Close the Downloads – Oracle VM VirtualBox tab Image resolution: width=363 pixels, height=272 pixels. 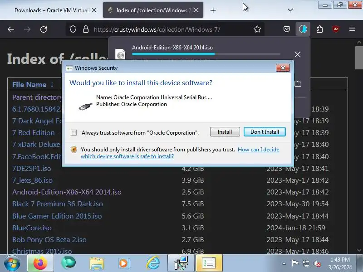pos(94,10)
